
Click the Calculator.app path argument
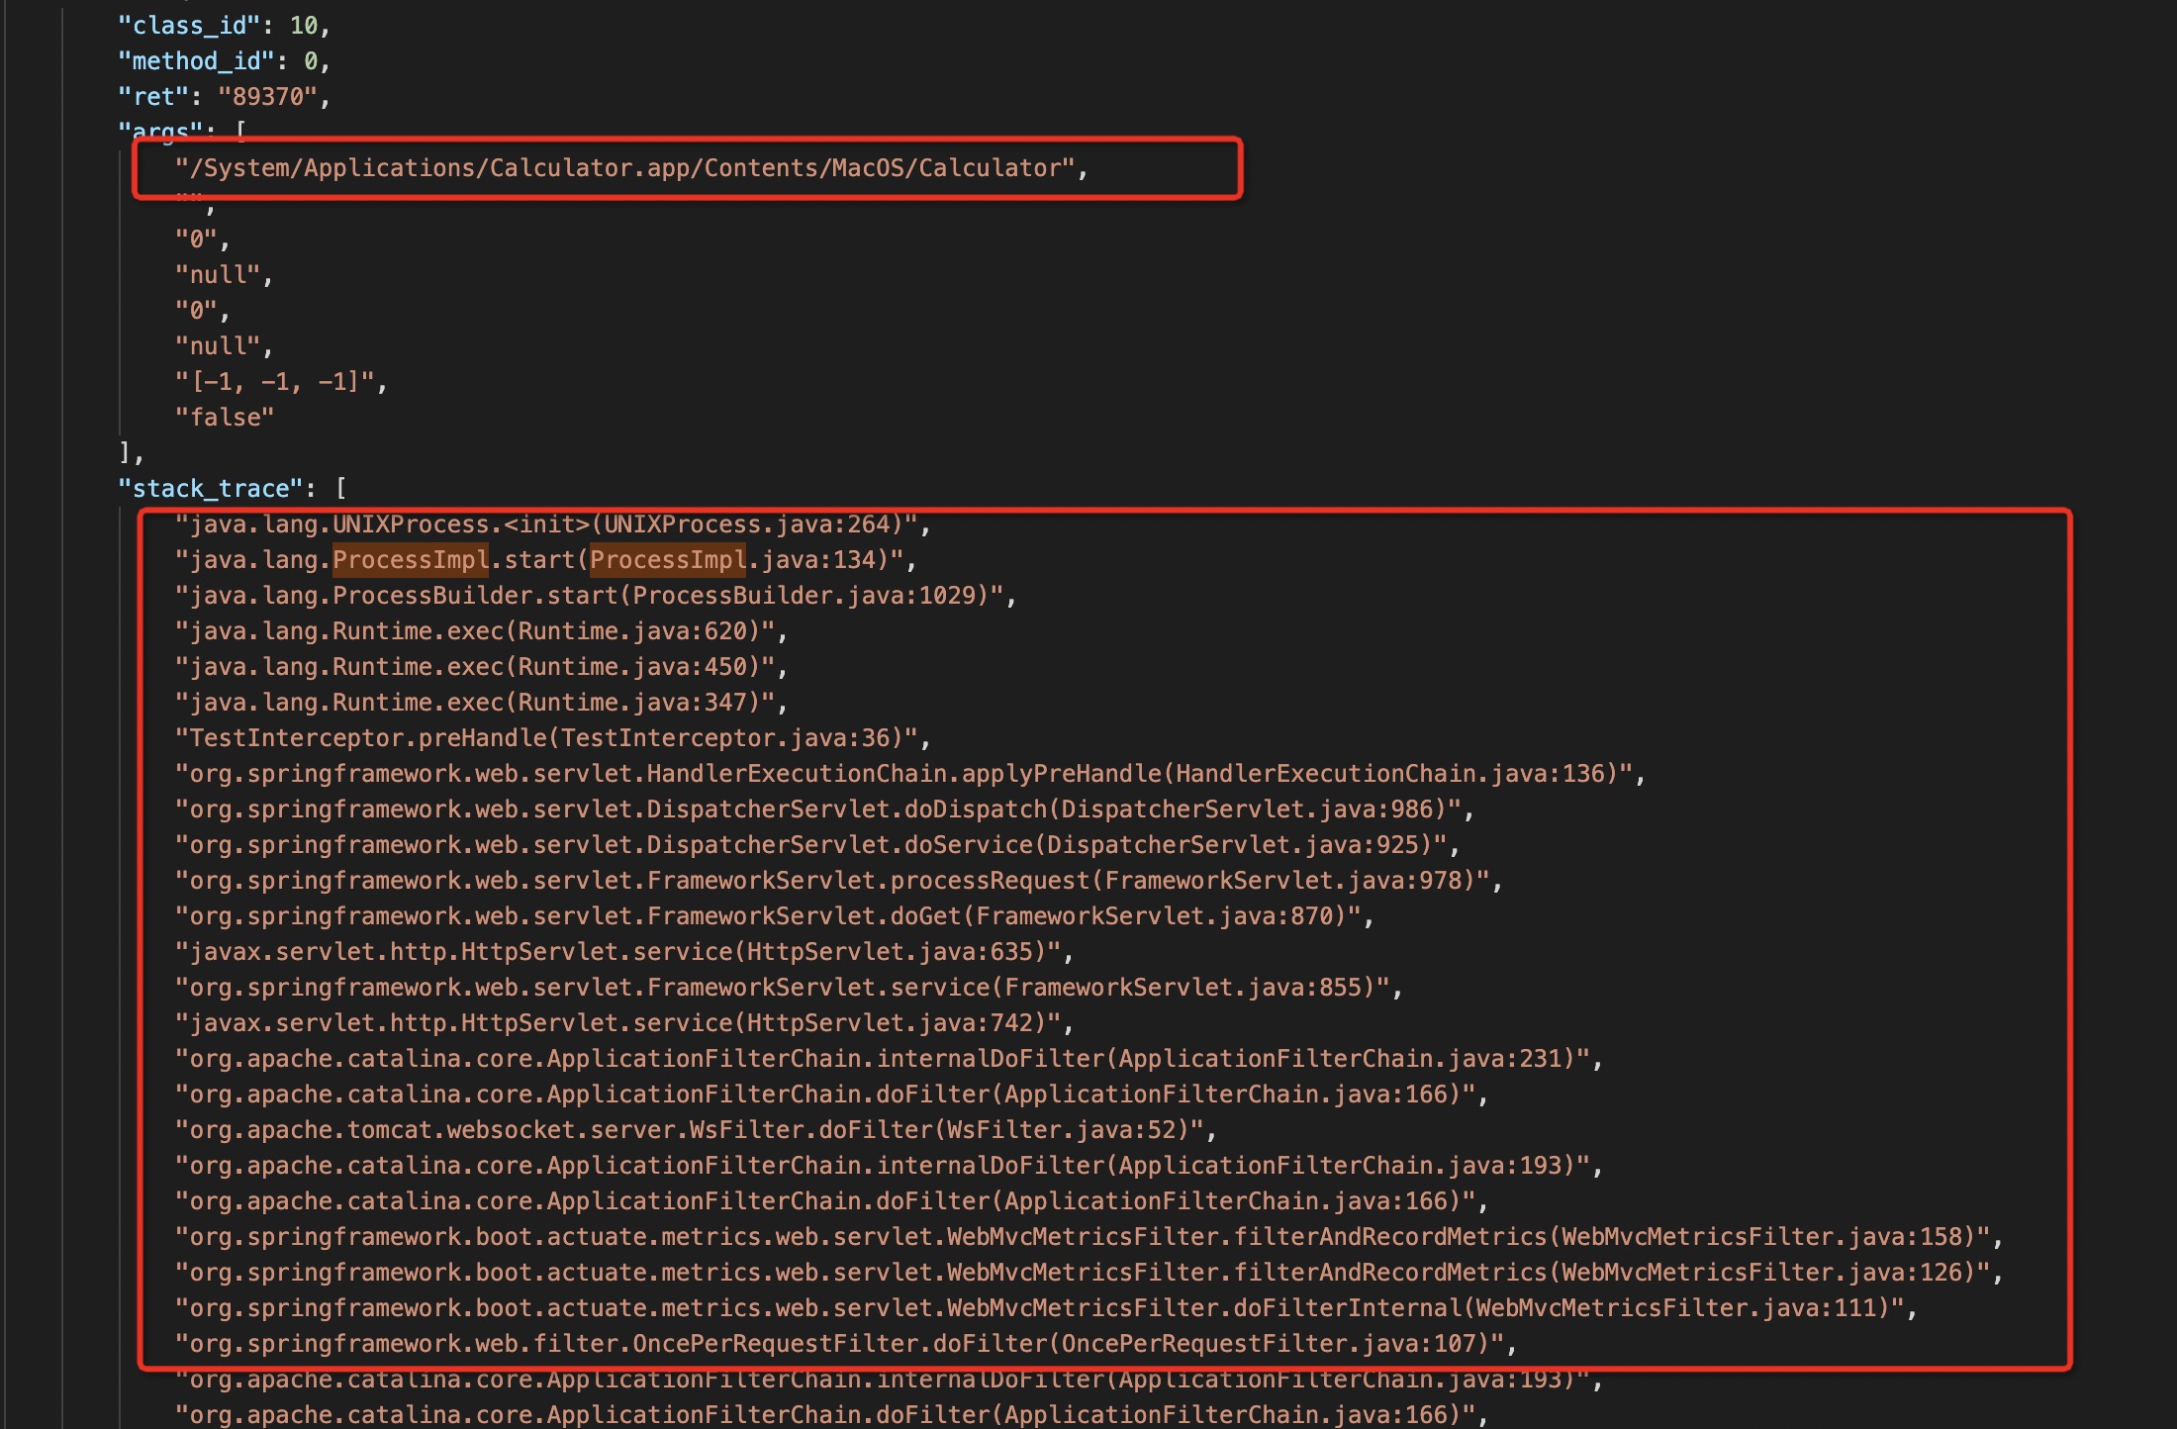tap(624, 168)
